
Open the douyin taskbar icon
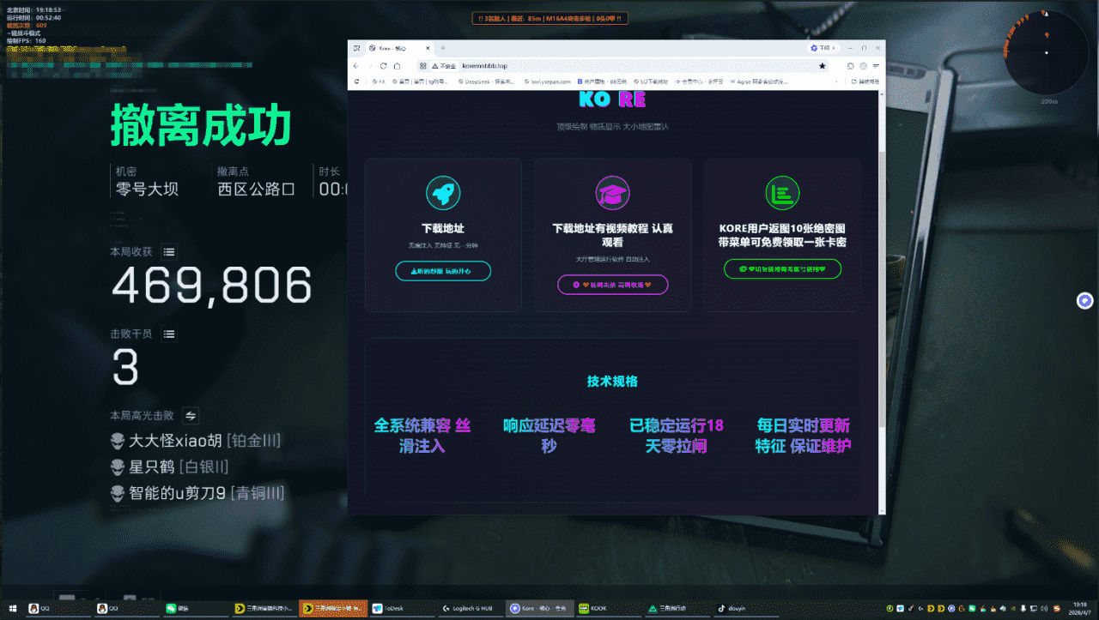click(731, 610)
